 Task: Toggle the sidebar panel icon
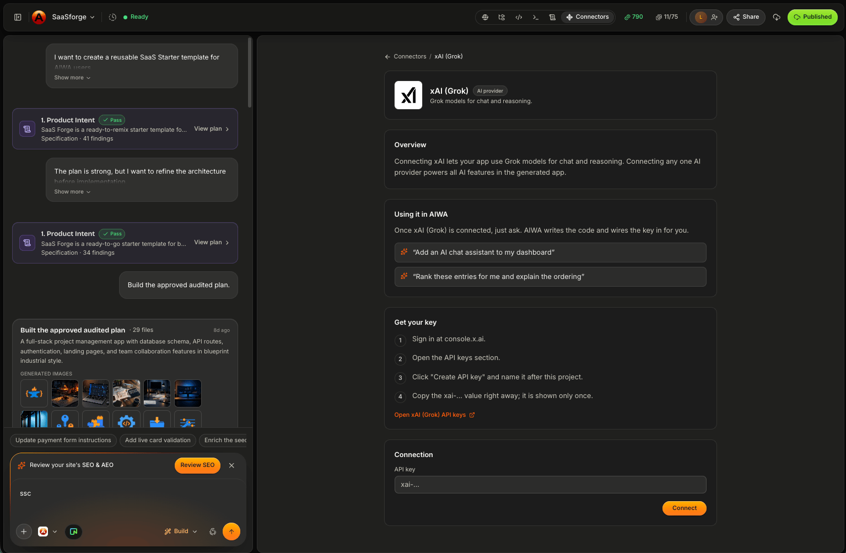[x=18, y=17]
